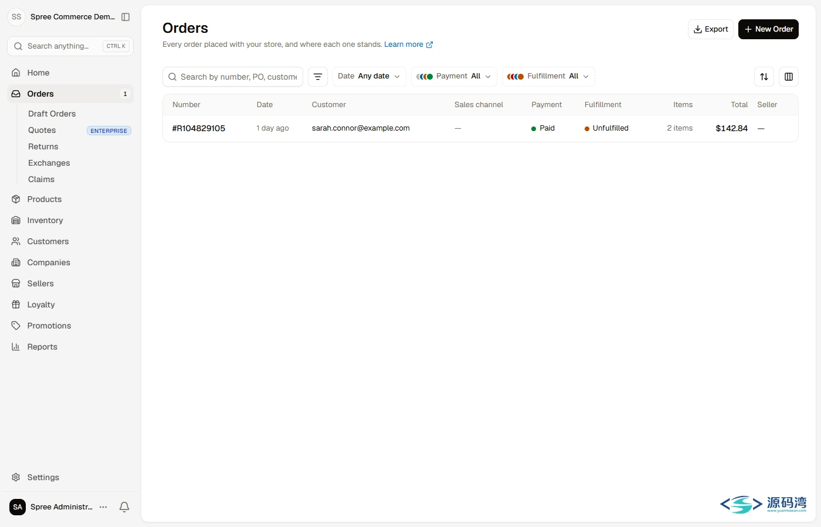Click the Date column header
Image resolution: width=821 pixels, height=527 pixels.
pyautogui.click(x=264, y=105)
